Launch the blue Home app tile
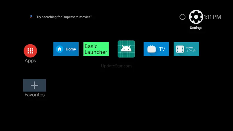233x131 pixels. (66, 49)
